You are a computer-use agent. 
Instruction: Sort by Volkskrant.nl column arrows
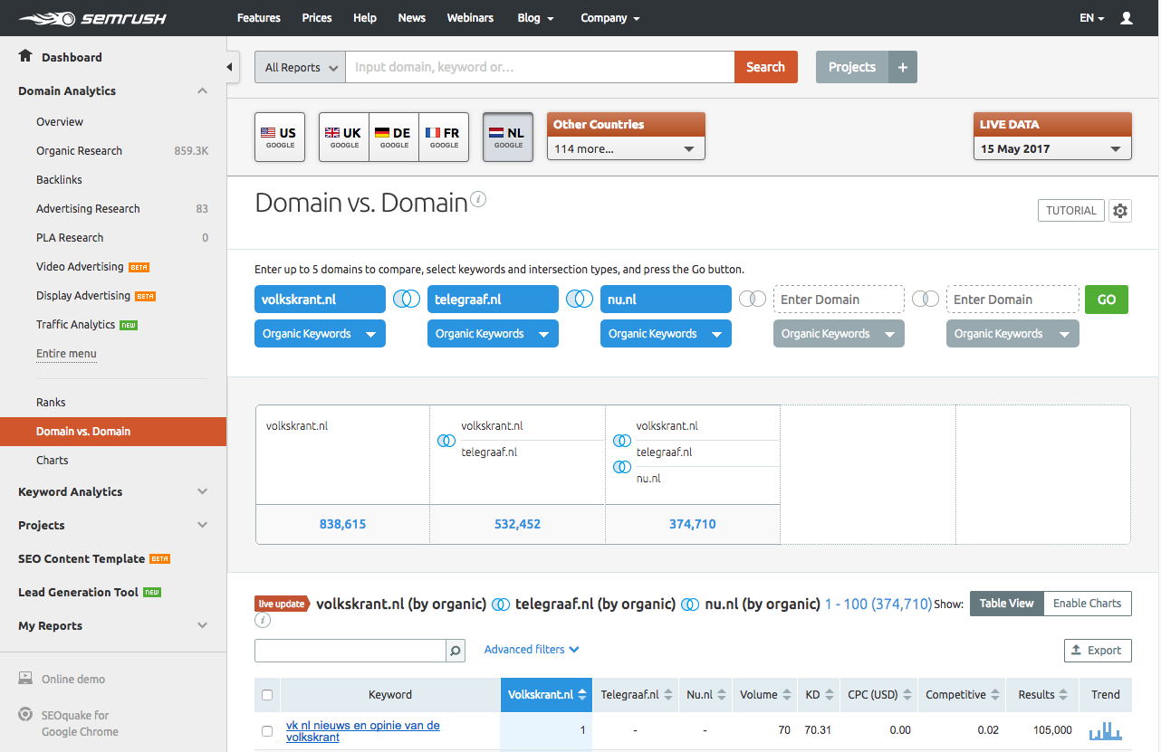point(582,695)
